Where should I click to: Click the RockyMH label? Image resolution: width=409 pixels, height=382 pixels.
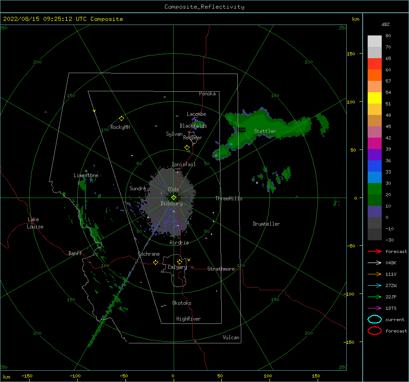tap(120, 127)
